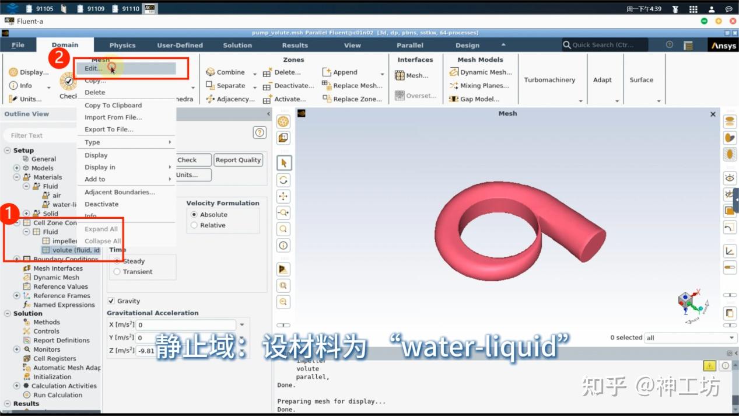Viewport: 739px width, 416px height.
Task: Click the curved-arrow icon on right toolbar
Action: 730,227
